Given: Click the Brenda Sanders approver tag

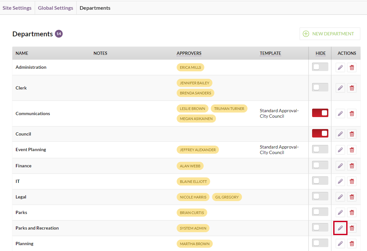Looking at the screenshot, I should pyautogui.click(x=196, y=93).
